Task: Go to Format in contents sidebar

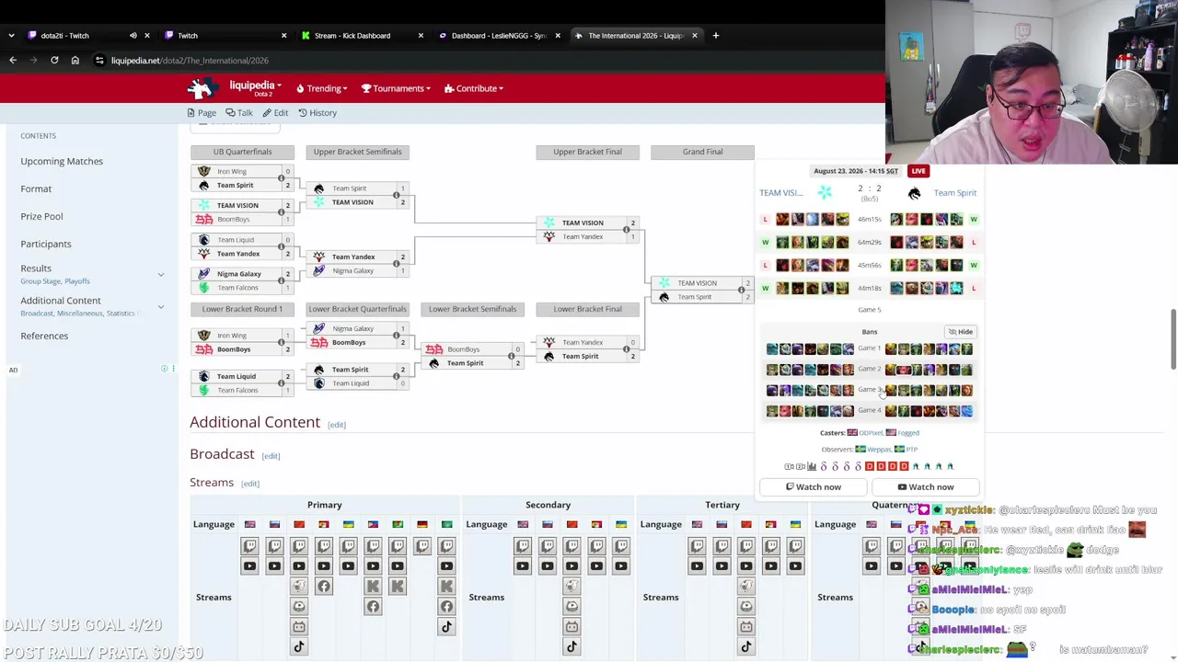Action: point(36,188)
